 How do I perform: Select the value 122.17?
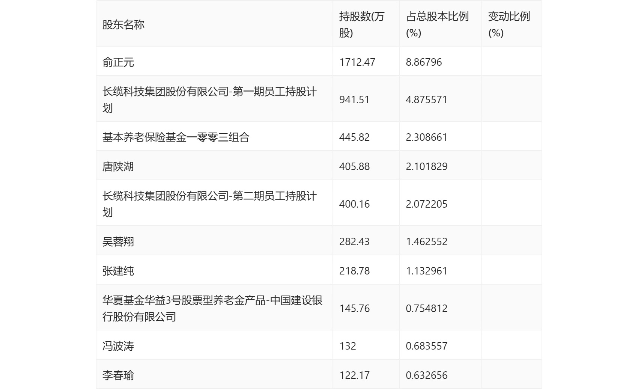(354, 375)
